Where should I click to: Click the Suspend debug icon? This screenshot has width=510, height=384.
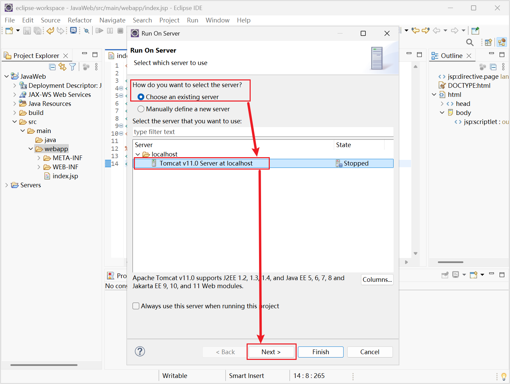[110, 31]
